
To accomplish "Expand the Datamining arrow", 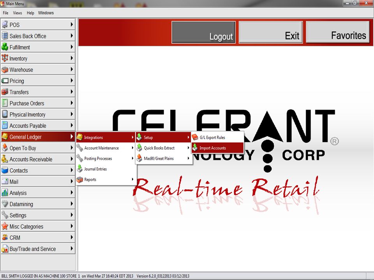I will [x=72, y=204].
